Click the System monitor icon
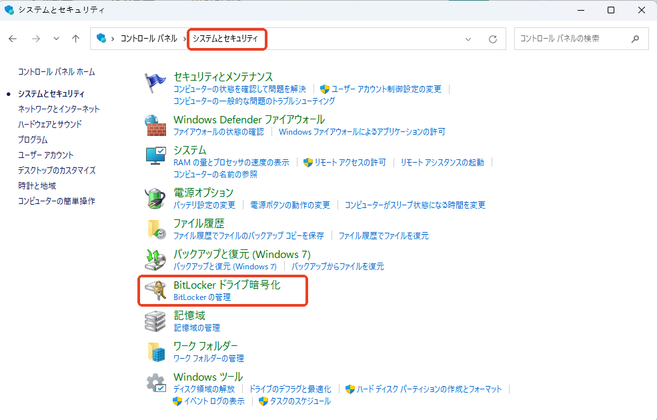The height and width of the screenshot is (420, 657). coord(155,156)
